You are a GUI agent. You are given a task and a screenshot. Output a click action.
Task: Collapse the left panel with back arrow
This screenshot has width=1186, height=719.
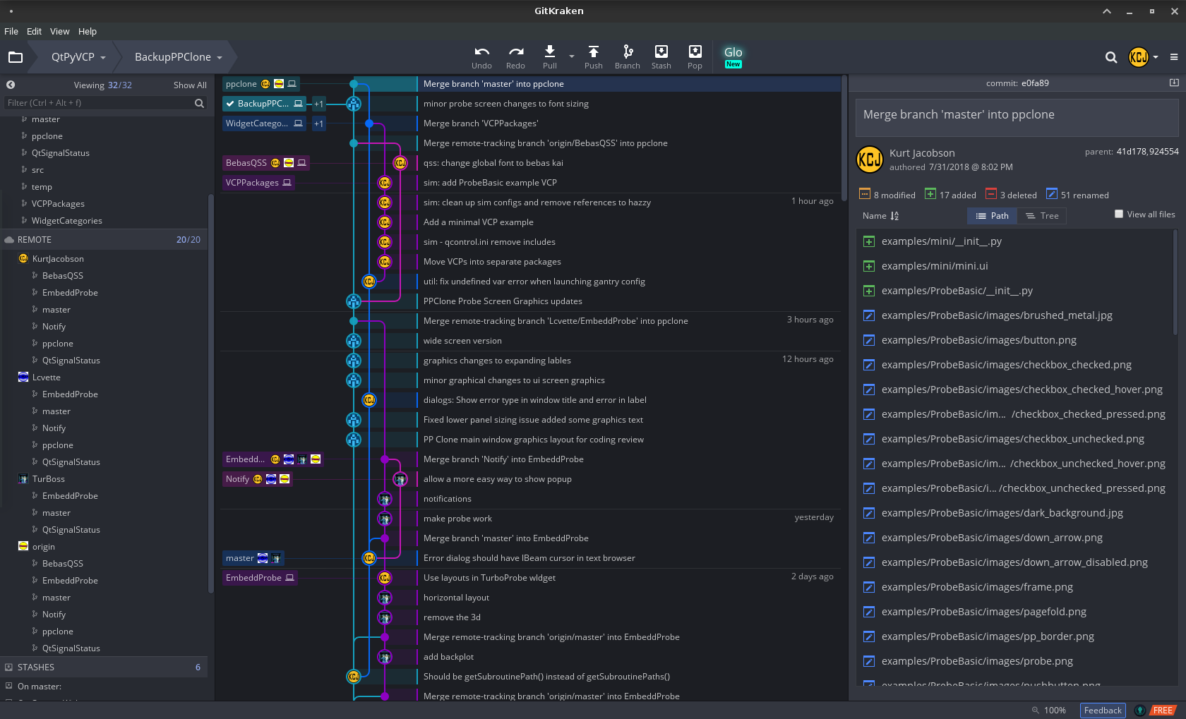click(11, 85)
